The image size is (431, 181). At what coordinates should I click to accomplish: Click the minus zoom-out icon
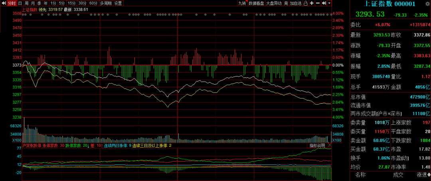tap(318, 3)
